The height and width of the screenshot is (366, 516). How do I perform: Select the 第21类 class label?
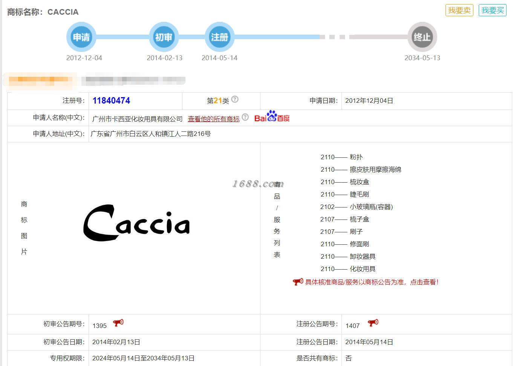[218, 101]
